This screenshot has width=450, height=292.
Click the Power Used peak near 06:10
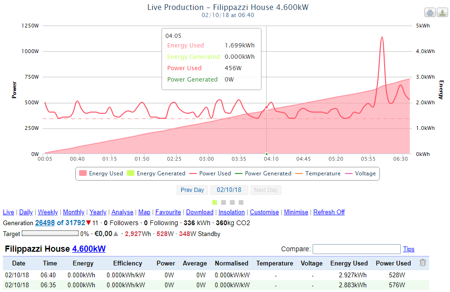[382, 37]
